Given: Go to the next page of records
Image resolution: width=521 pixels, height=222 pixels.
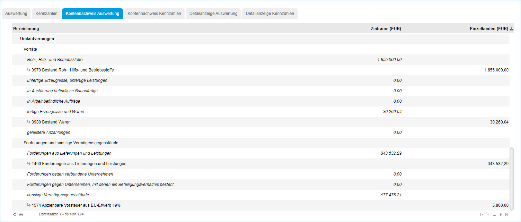Looking at the screenshot, I should pos(501,214).
